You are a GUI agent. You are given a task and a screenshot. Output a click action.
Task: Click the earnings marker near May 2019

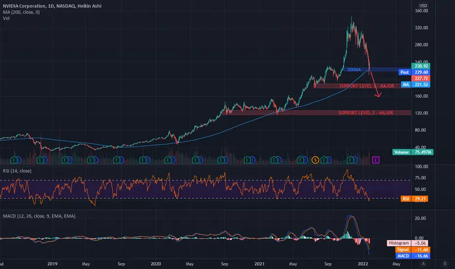[91, 160]
